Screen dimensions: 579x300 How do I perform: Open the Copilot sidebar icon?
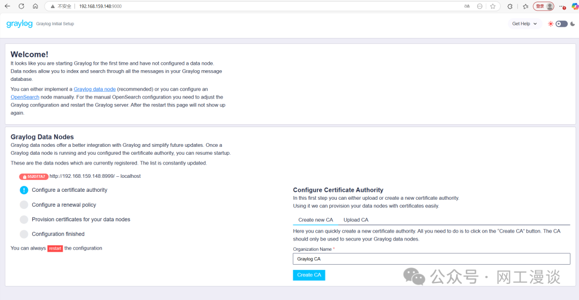[x=575, y=6]
